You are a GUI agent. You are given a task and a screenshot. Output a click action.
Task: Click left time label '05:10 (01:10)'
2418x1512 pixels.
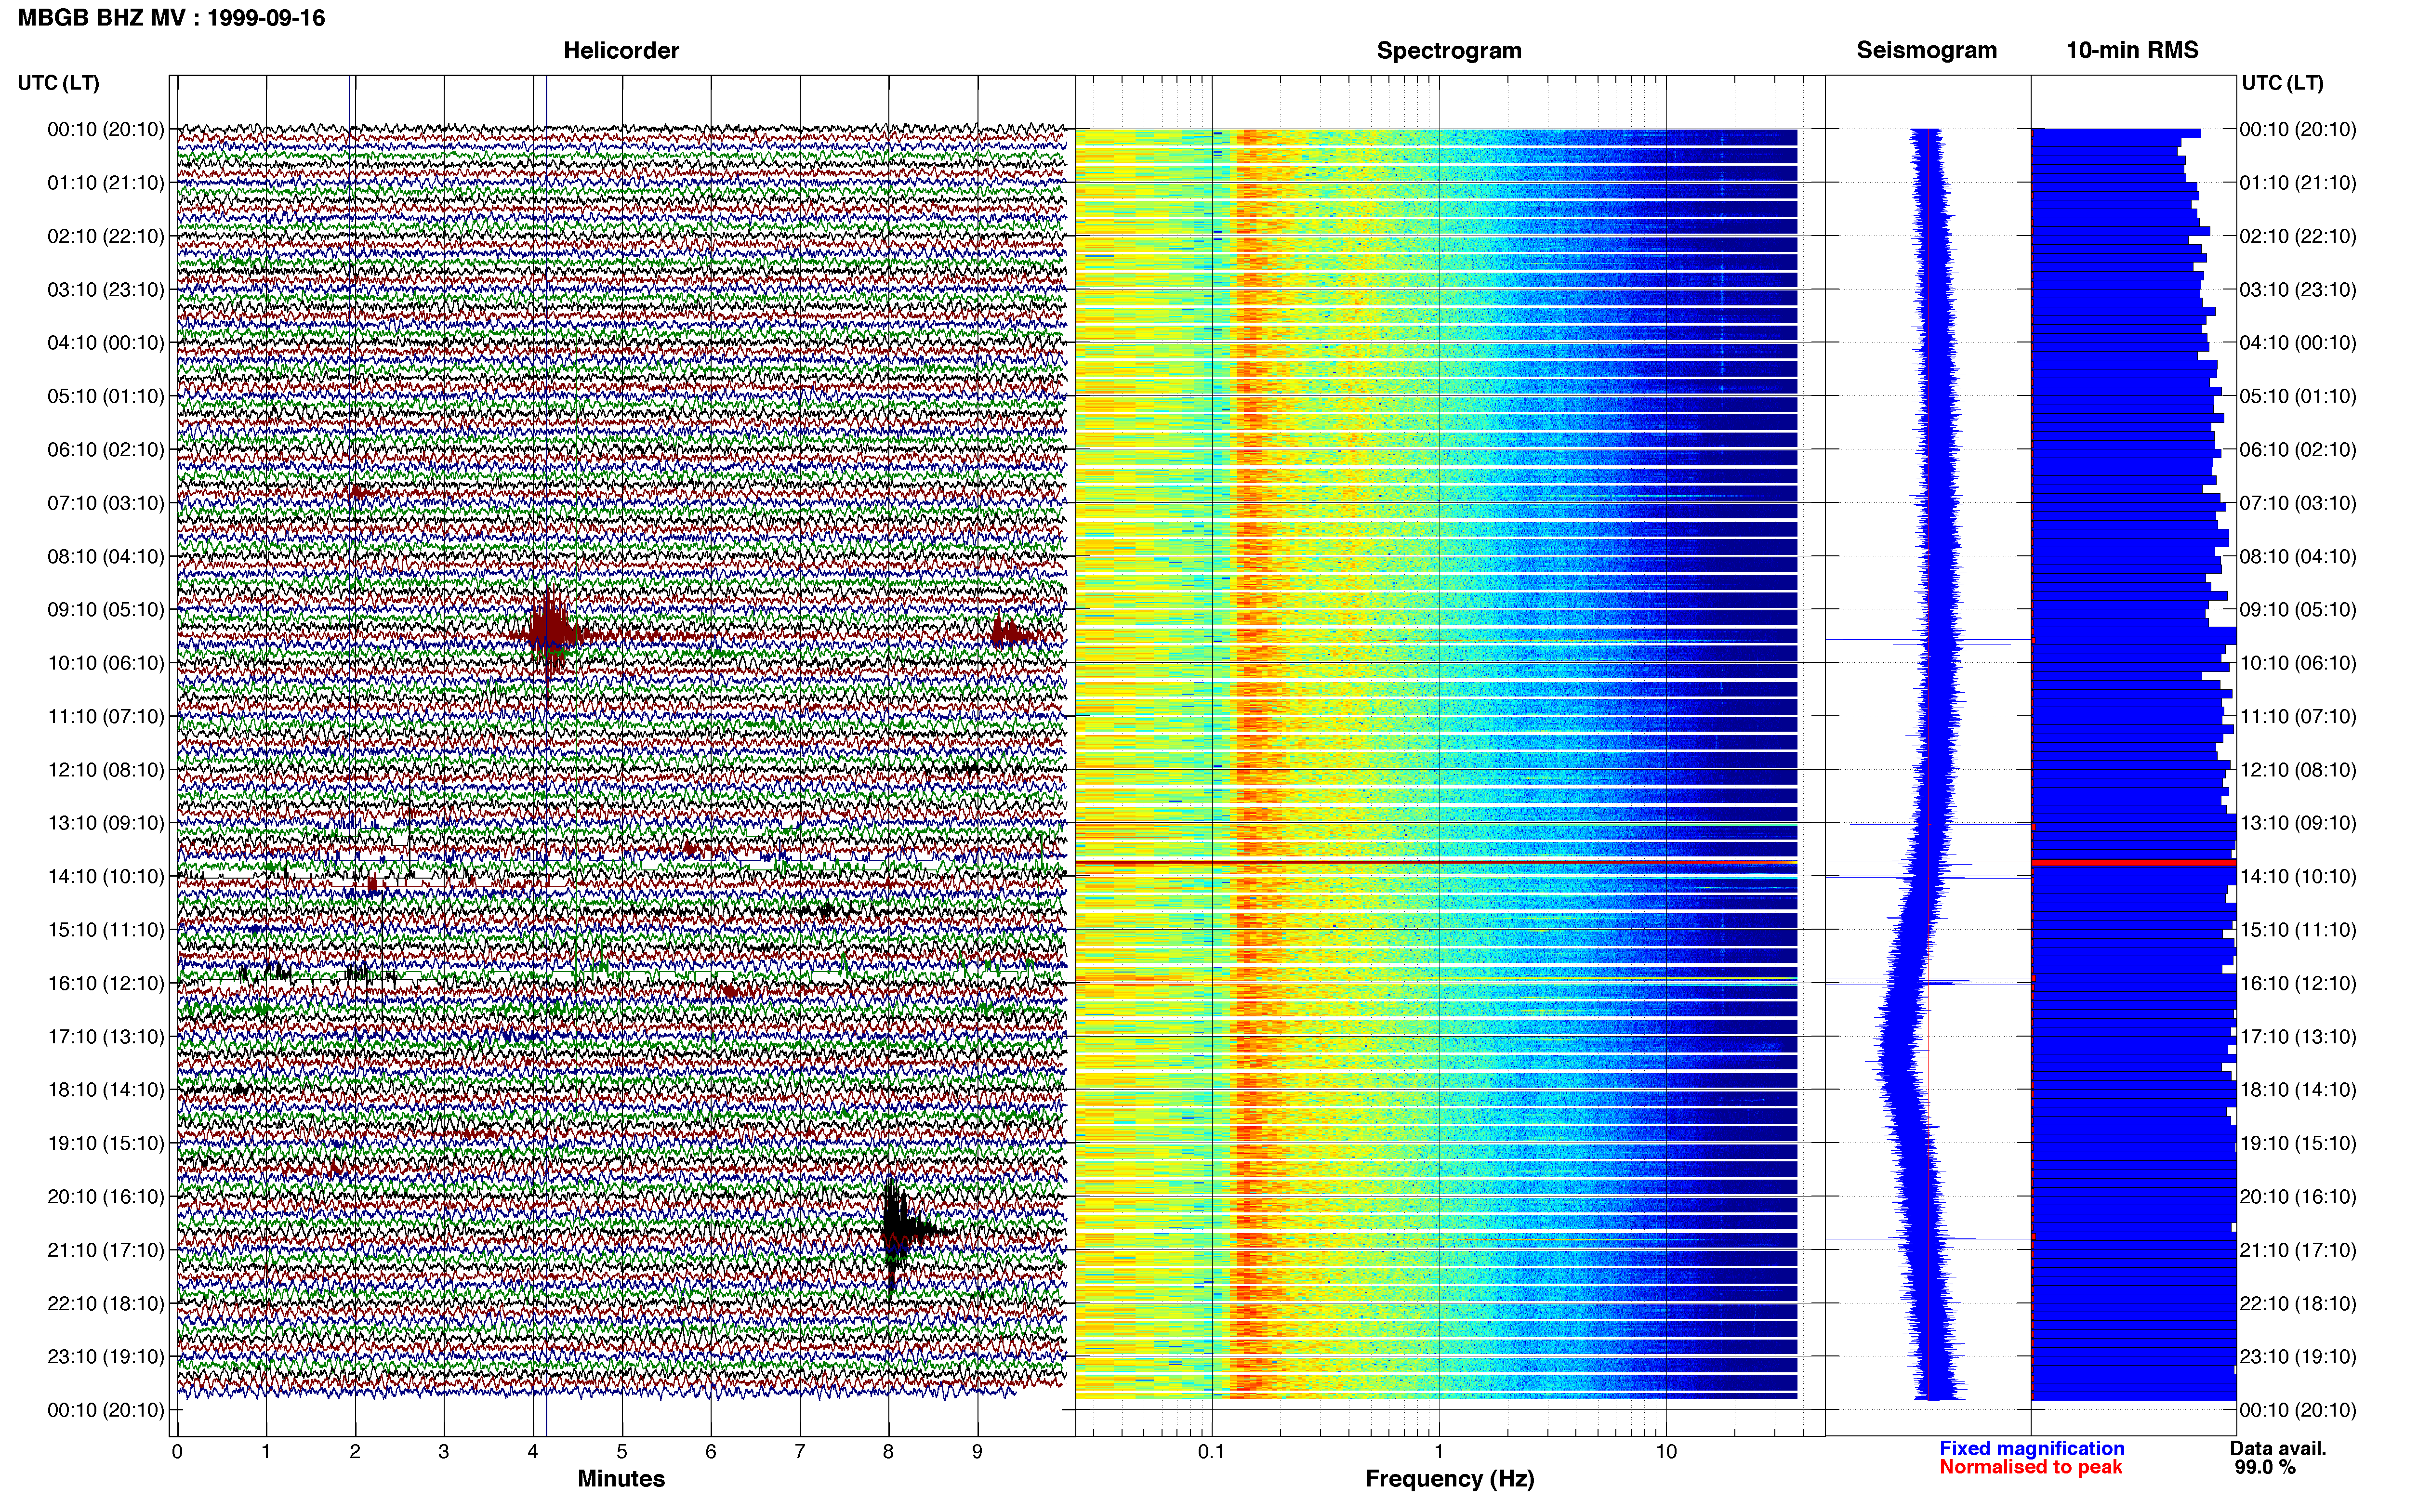click(x=106, y=396)
